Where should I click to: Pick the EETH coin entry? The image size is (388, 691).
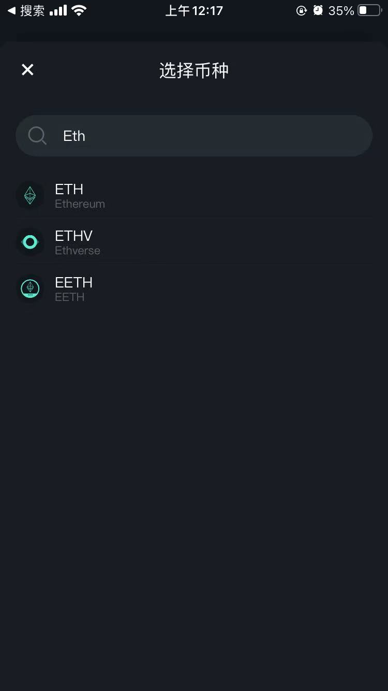click(194, 289)
